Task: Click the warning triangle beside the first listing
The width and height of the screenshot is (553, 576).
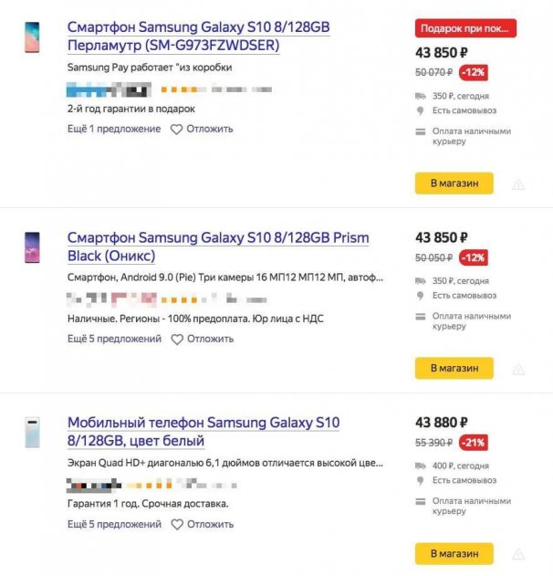Action: [518, 184]
